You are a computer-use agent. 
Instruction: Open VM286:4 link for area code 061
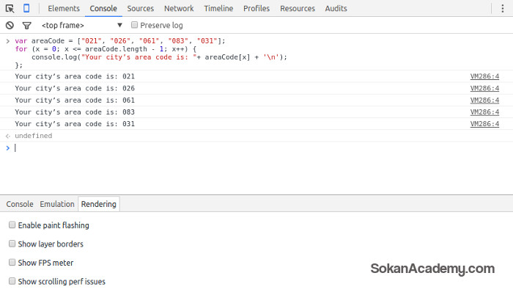coord(484,100)
